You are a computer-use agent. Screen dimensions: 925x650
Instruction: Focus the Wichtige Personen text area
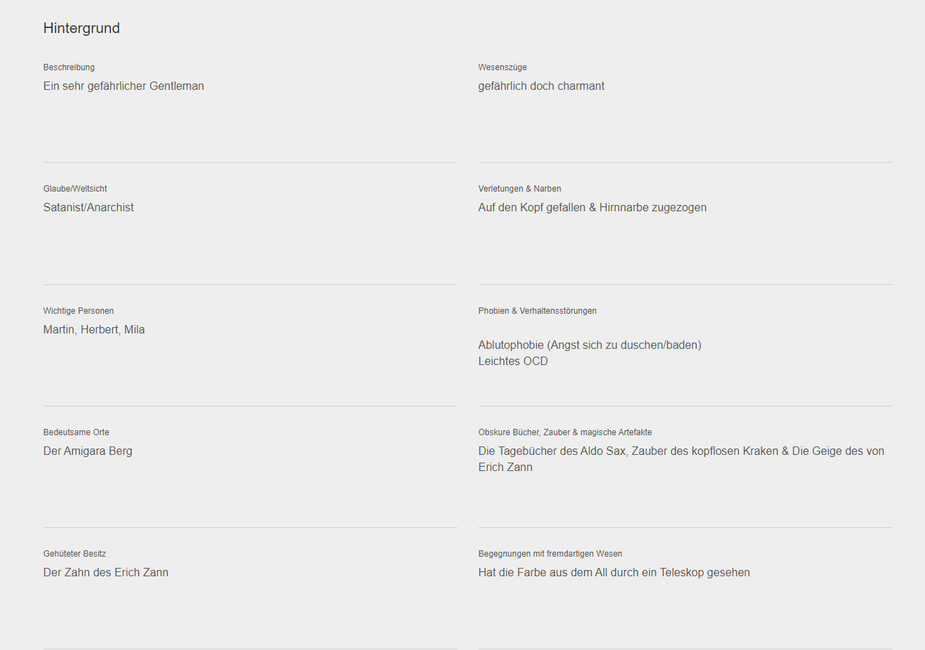point(250,363)
